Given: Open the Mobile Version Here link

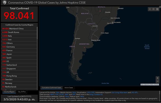Looking at the screenshot, I should tap(74, 92).
